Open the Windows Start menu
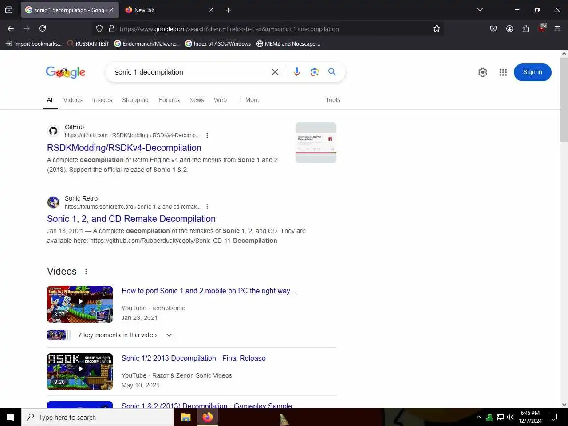568x426 pixels. pos(11,417)
